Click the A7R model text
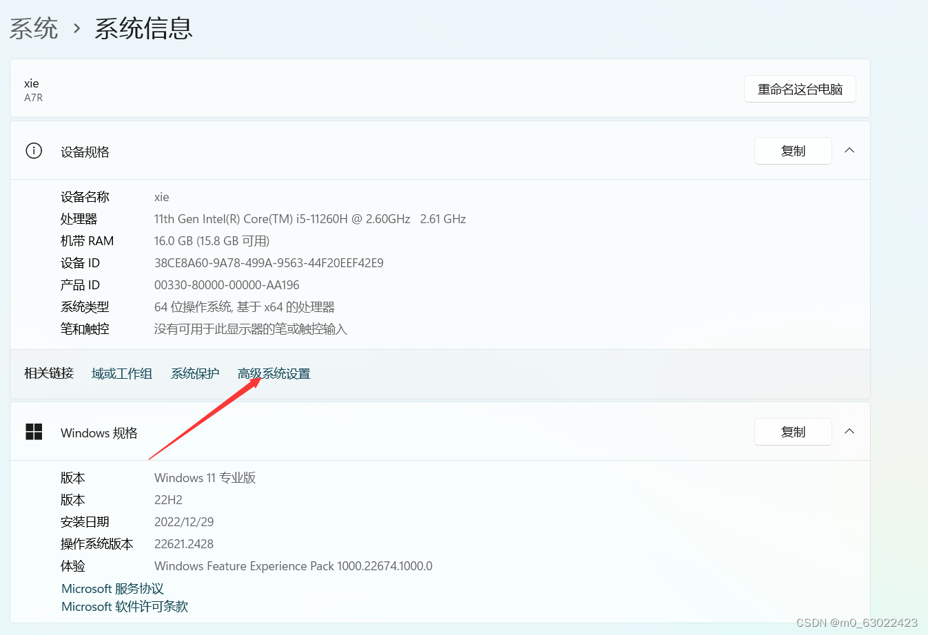Viewport: 928px width, 635px height. click(33, 98)
